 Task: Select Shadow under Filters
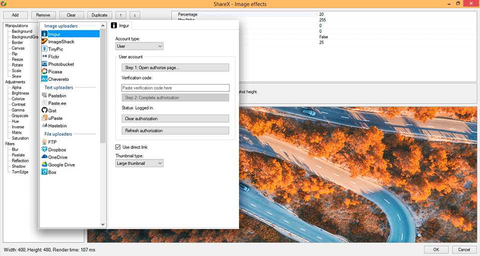click(18, 166)
